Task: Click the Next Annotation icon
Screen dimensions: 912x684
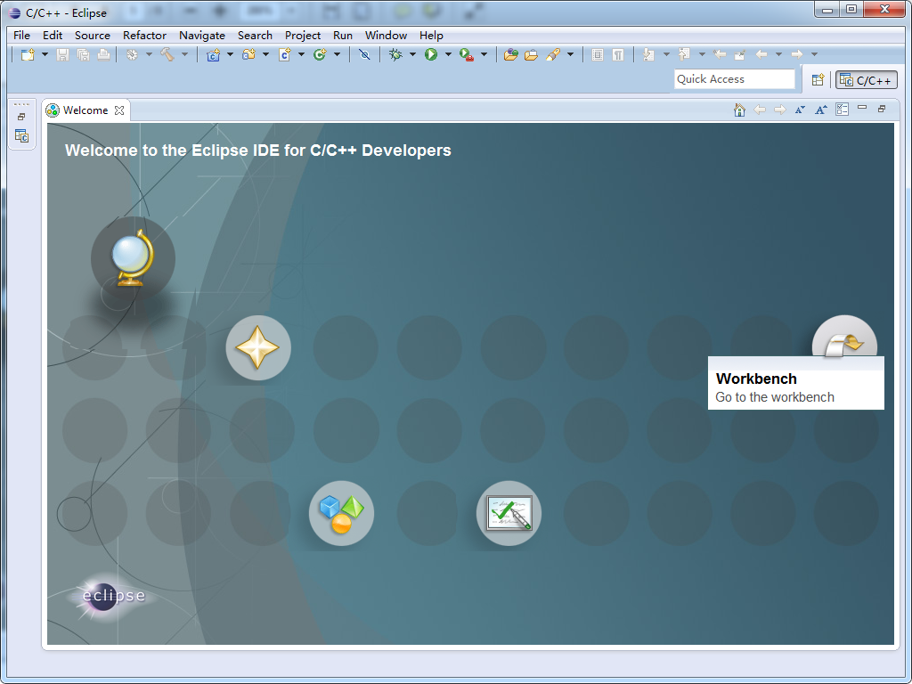Action: (x=648, y=54)
